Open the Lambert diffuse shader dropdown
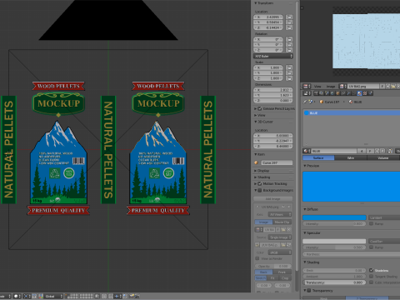Viewport: 400px width, 300px height. tap(384, 217)
